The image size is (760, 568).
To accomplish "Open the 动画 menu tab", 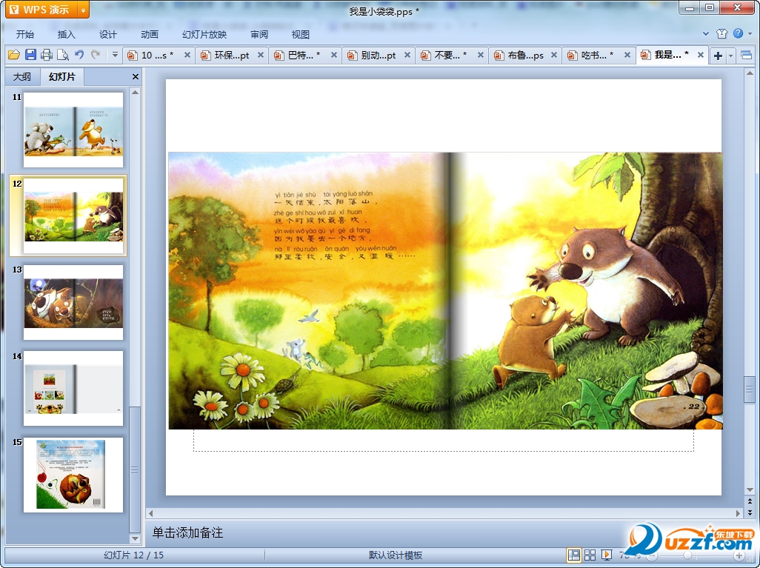I will (x=150, y=34).
